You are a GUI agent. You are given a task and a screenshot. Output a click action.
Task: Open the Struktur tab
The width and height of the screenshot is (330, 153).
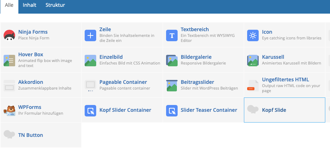click(55, 5)
